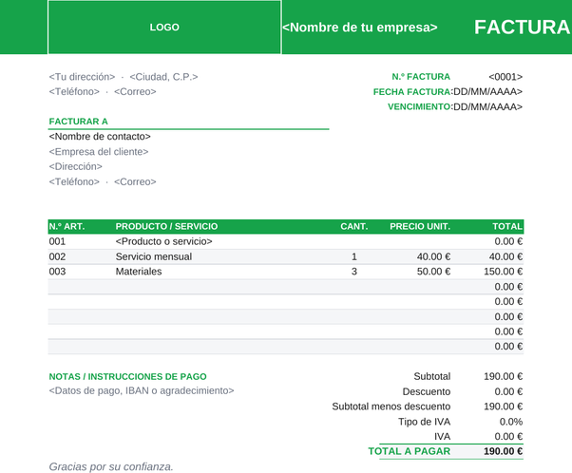Screen dimensions: 572x473
Task: Click the CANT. column header
Action: (x=354, y=226)
